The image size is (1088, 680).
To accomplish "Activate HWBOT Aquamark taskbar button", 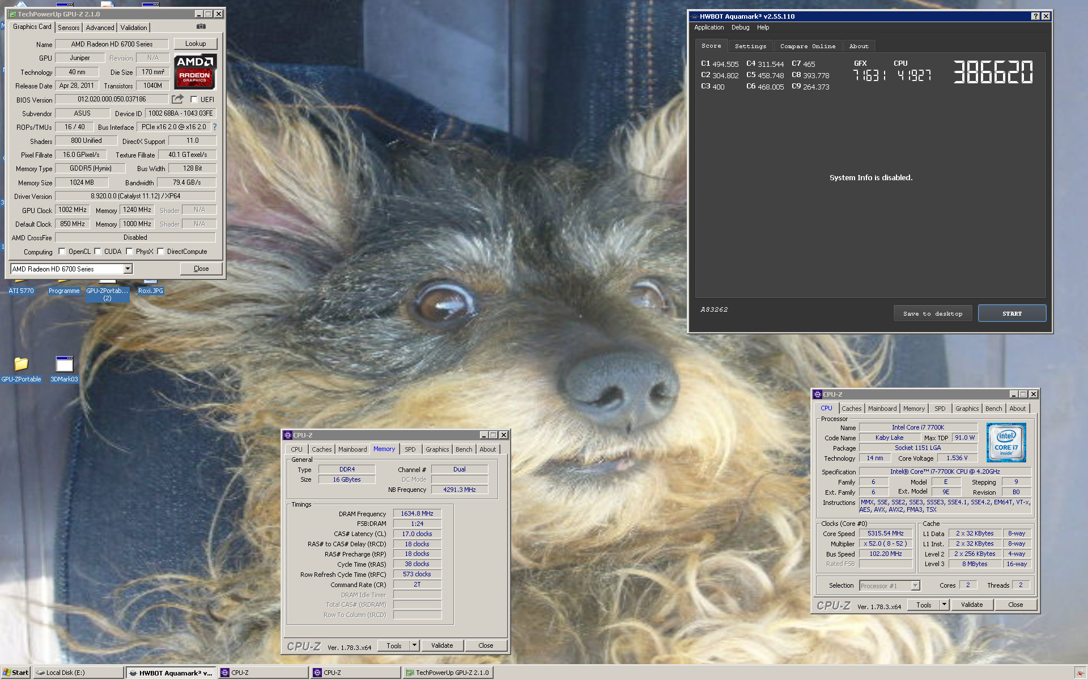I will pyautogui.click(x=171, y=673).
